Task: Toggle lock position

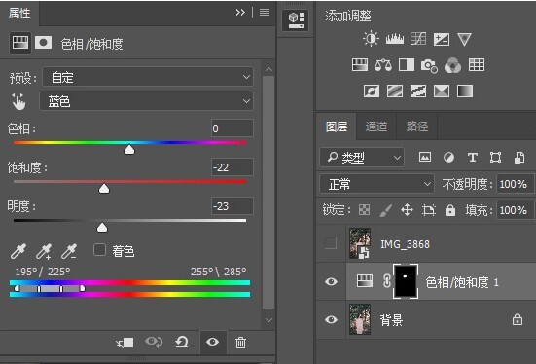Action: tap(407, 209)
